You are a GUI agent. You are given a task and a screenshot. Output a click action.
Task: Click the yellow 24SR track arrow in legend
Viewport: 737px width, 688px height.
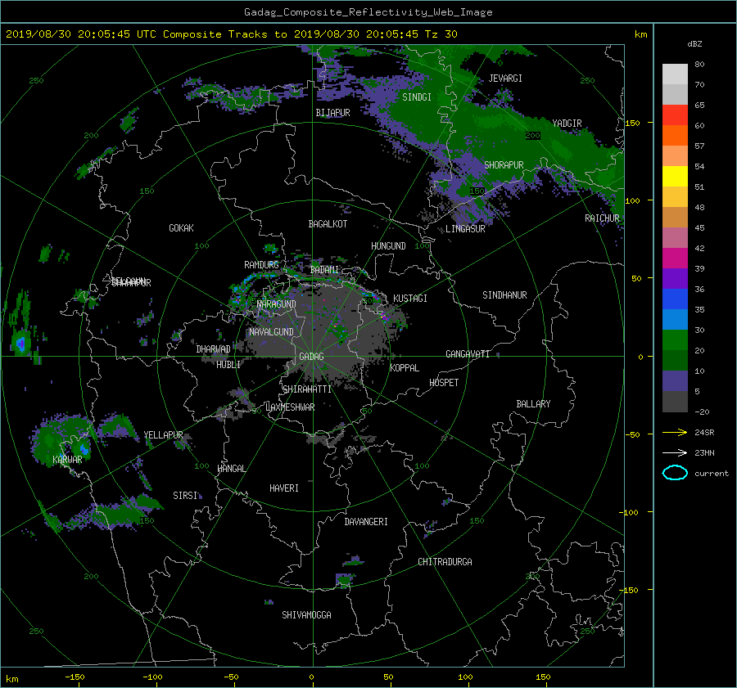coord(675,432)
